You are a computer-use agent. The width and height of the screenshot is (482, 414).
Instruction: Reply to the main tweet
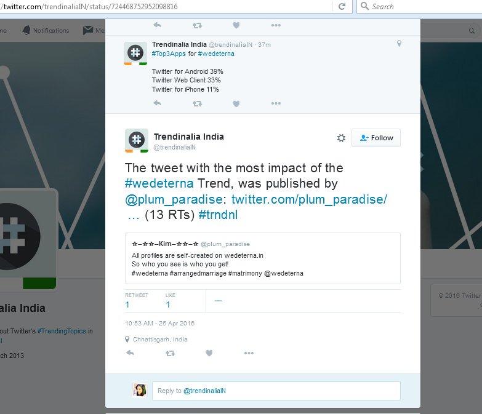pyautogui.click(x=130, y=353)
